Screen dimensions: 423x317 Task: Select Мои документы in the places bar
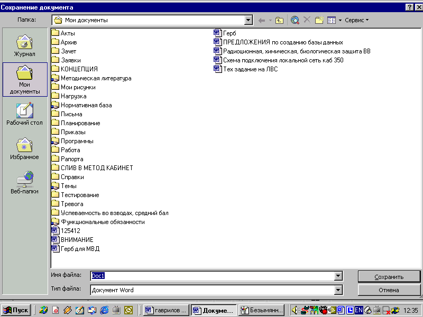pyautogui.click(x=25, y=80)
